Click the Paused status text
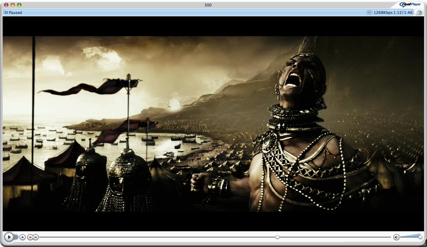Image resolution: width=427 pixels, height=247 pixels. coord(15,12)
